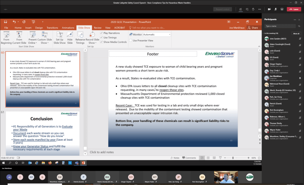This screenshot has width=304, height=185.
Task: Toggle Notes pane in status bar
Action: 175,158
